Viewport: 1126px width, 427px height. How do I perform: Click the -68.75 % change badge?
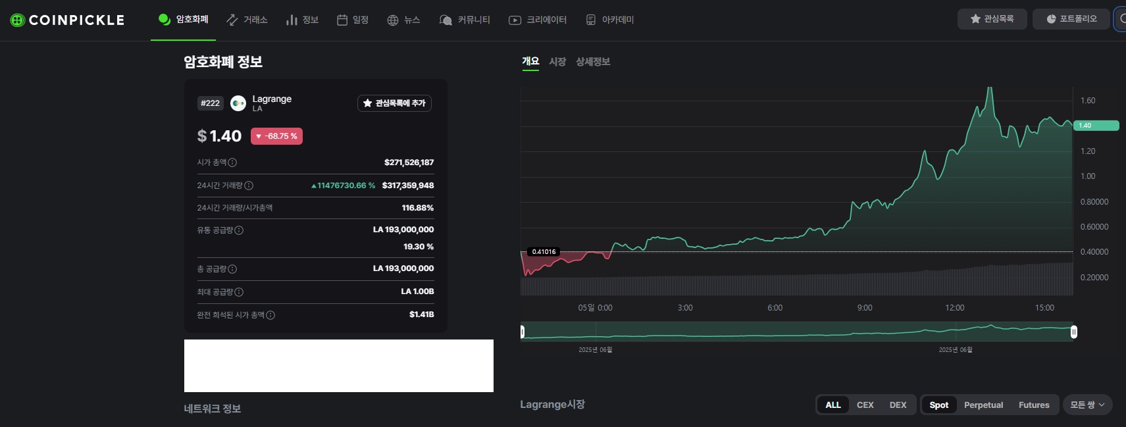click(276, 136)
